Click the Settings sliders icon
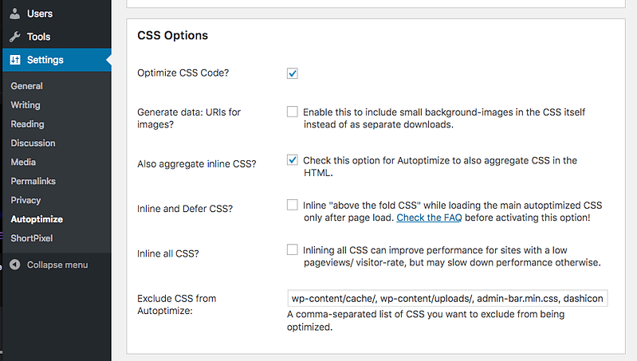Screen dimensions: 637x361 coord(15,60)
